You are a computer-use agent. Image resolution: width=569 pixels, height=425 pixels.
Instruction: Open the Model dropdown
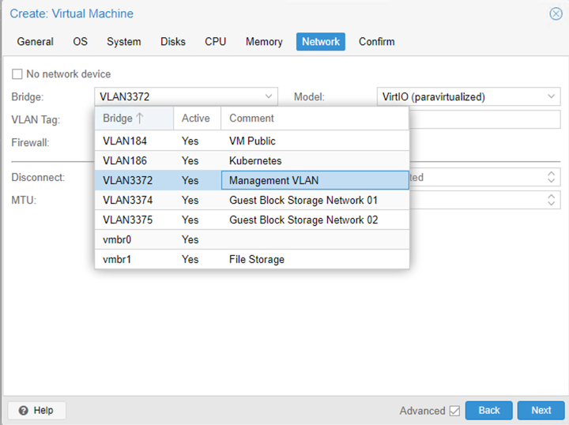coord(552,97)
